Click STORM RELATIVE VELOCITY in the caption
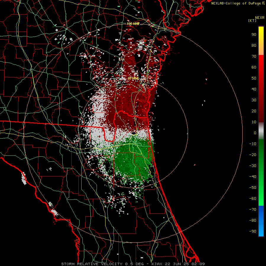Screen dimensions: 266x266 92,264
